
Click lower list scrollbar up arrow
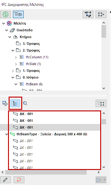104,114
